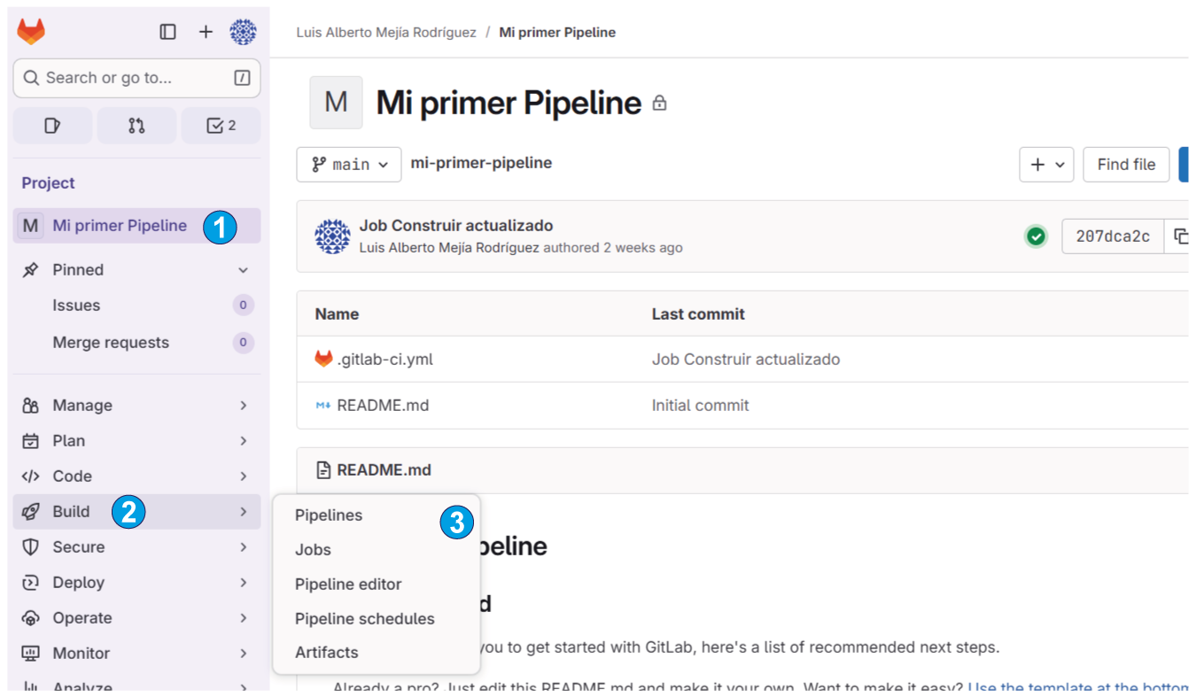Click the GitLab fox logo

31,32
